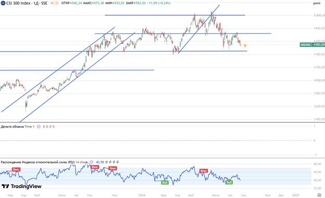Click the Сен label near chart end
Screen dimensions: 325x198
(x=244, y=195)
